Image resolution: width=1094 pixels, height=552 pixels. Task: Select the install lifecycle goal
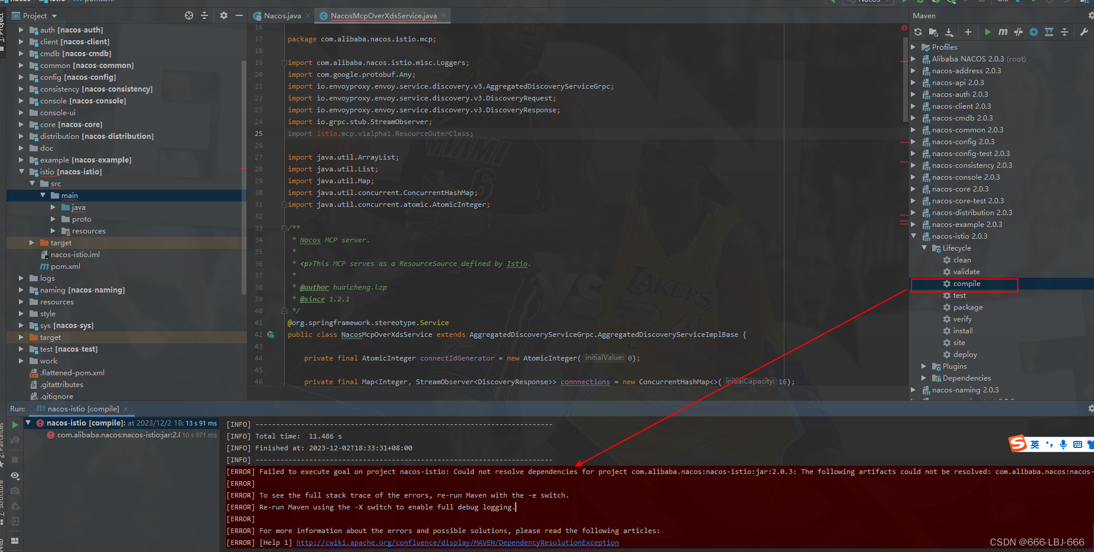click(x=963, y=331)
